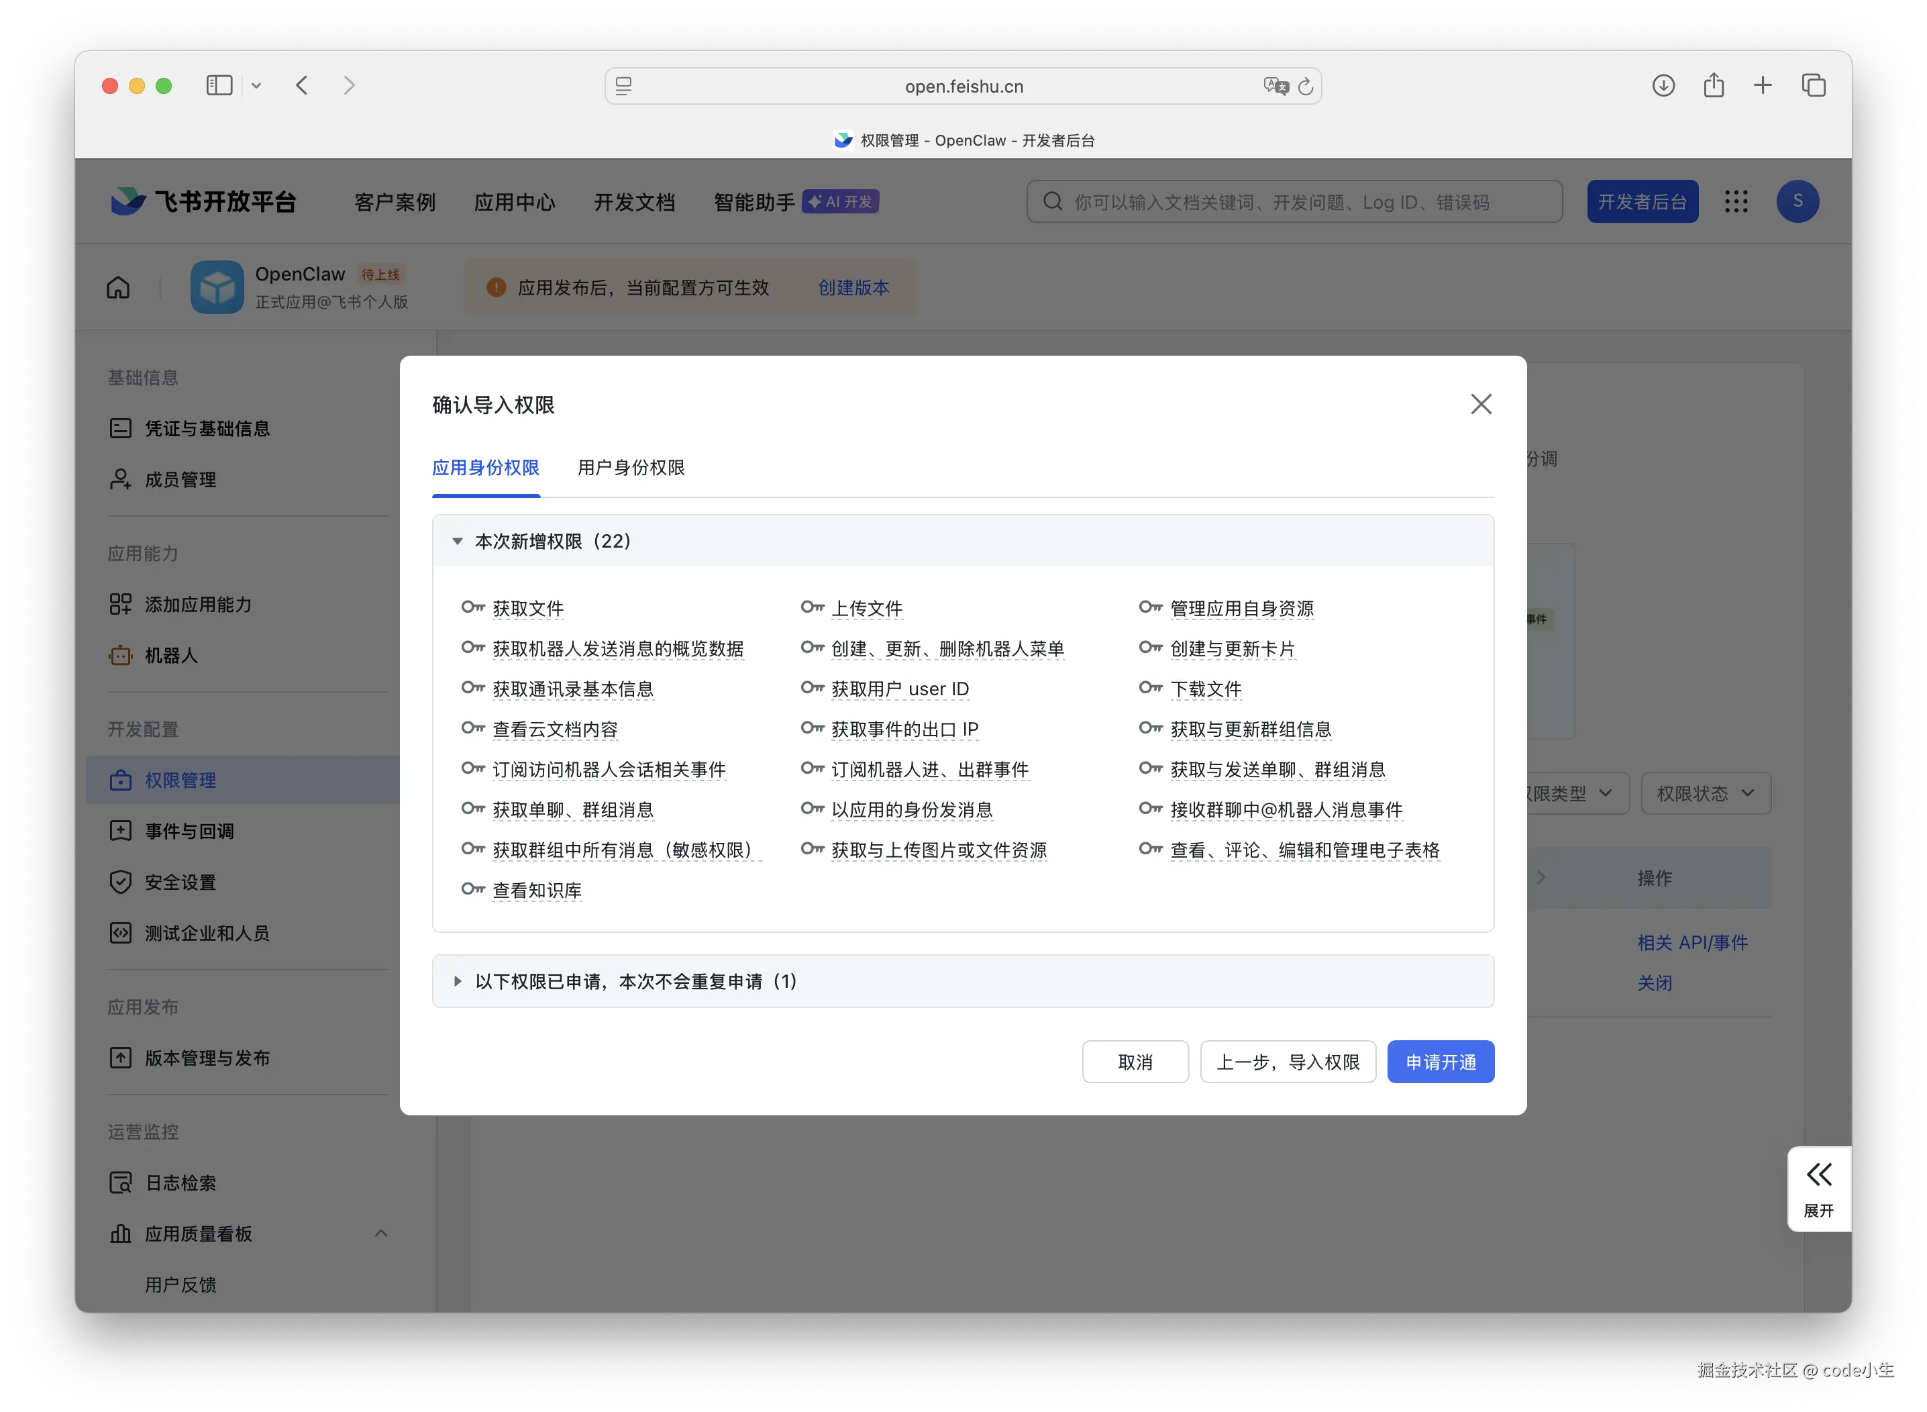
Task: Expand the 以下权限已申请 section
Action: 458,981
